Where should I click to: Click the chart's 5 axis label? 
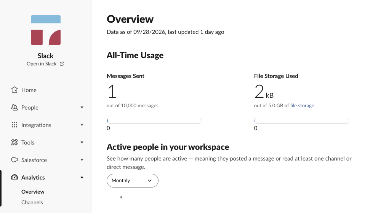click(121, 198)
